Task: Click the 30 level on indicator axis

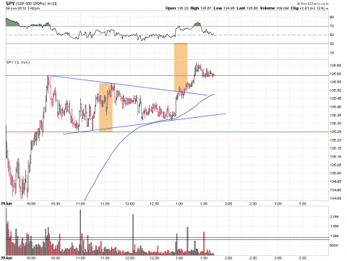Action: pyautogui.click(x=332, y=43)
